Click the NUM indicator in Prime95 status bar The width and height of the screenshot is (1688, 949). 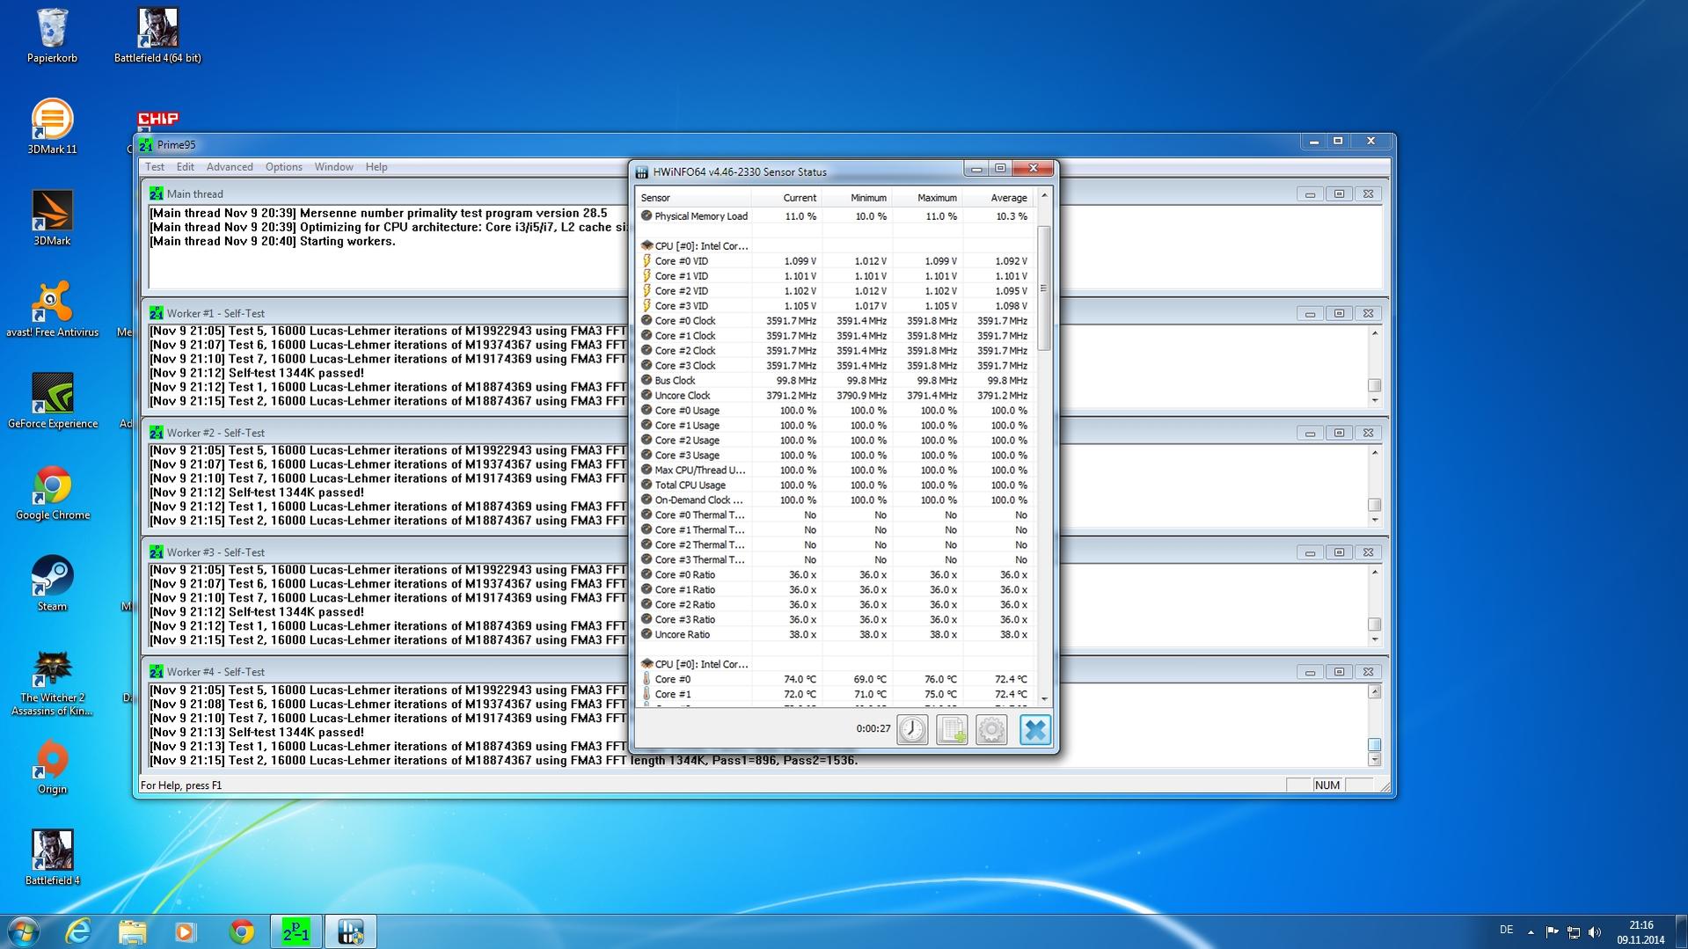[1326, 785]
